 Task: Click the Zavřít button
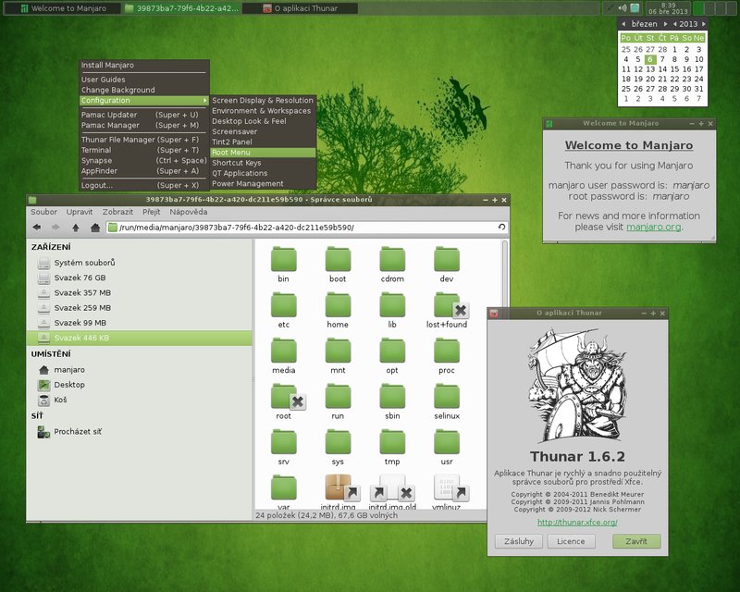click(x=636, y=541)
